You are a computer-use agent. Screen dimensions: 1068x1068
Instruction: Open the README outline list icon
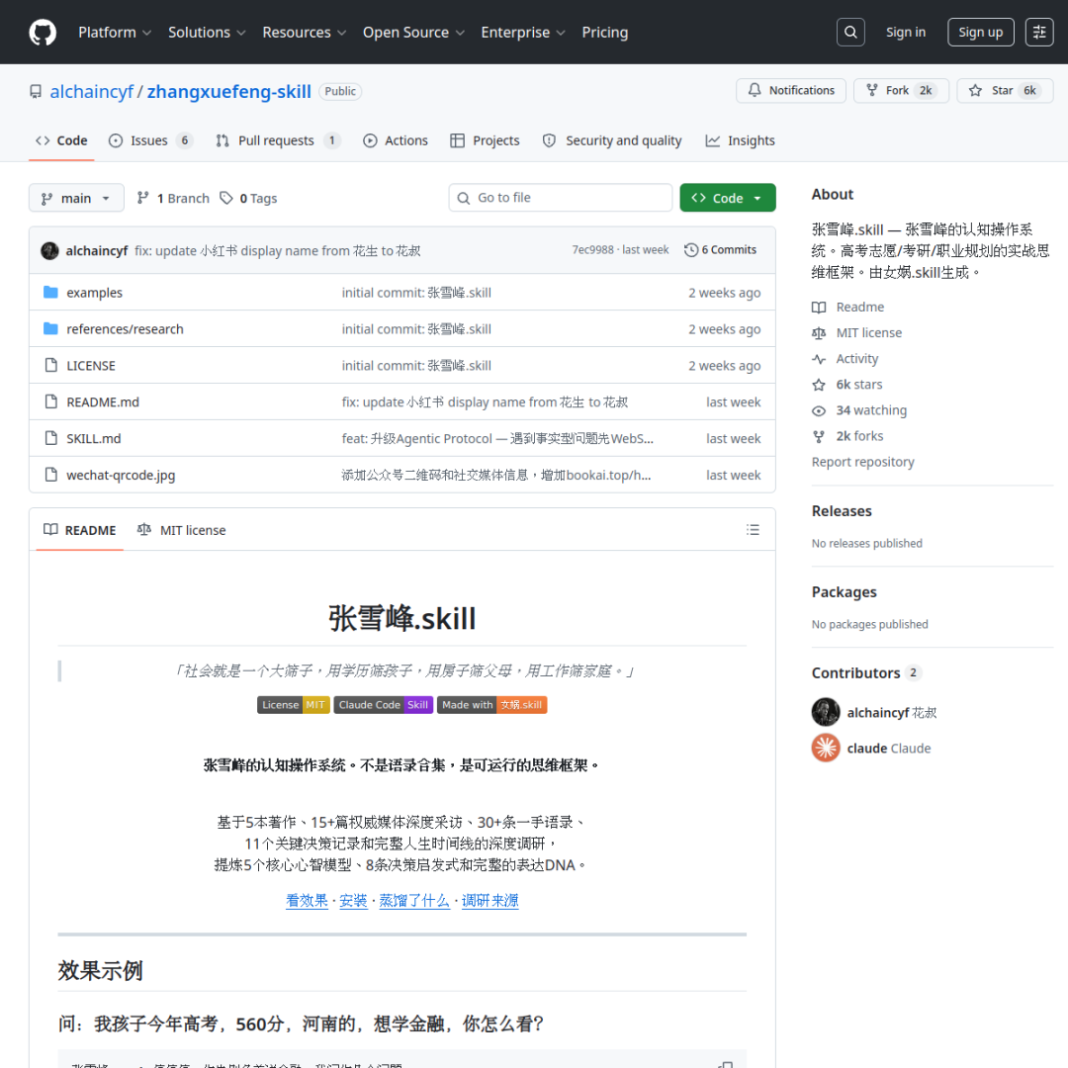point(753,530)
